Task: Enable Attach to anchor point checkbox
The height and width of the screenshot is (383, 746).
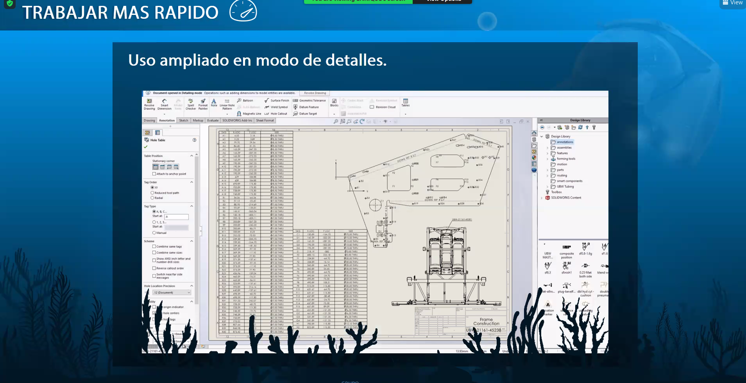Action: (x=154, y=174)
